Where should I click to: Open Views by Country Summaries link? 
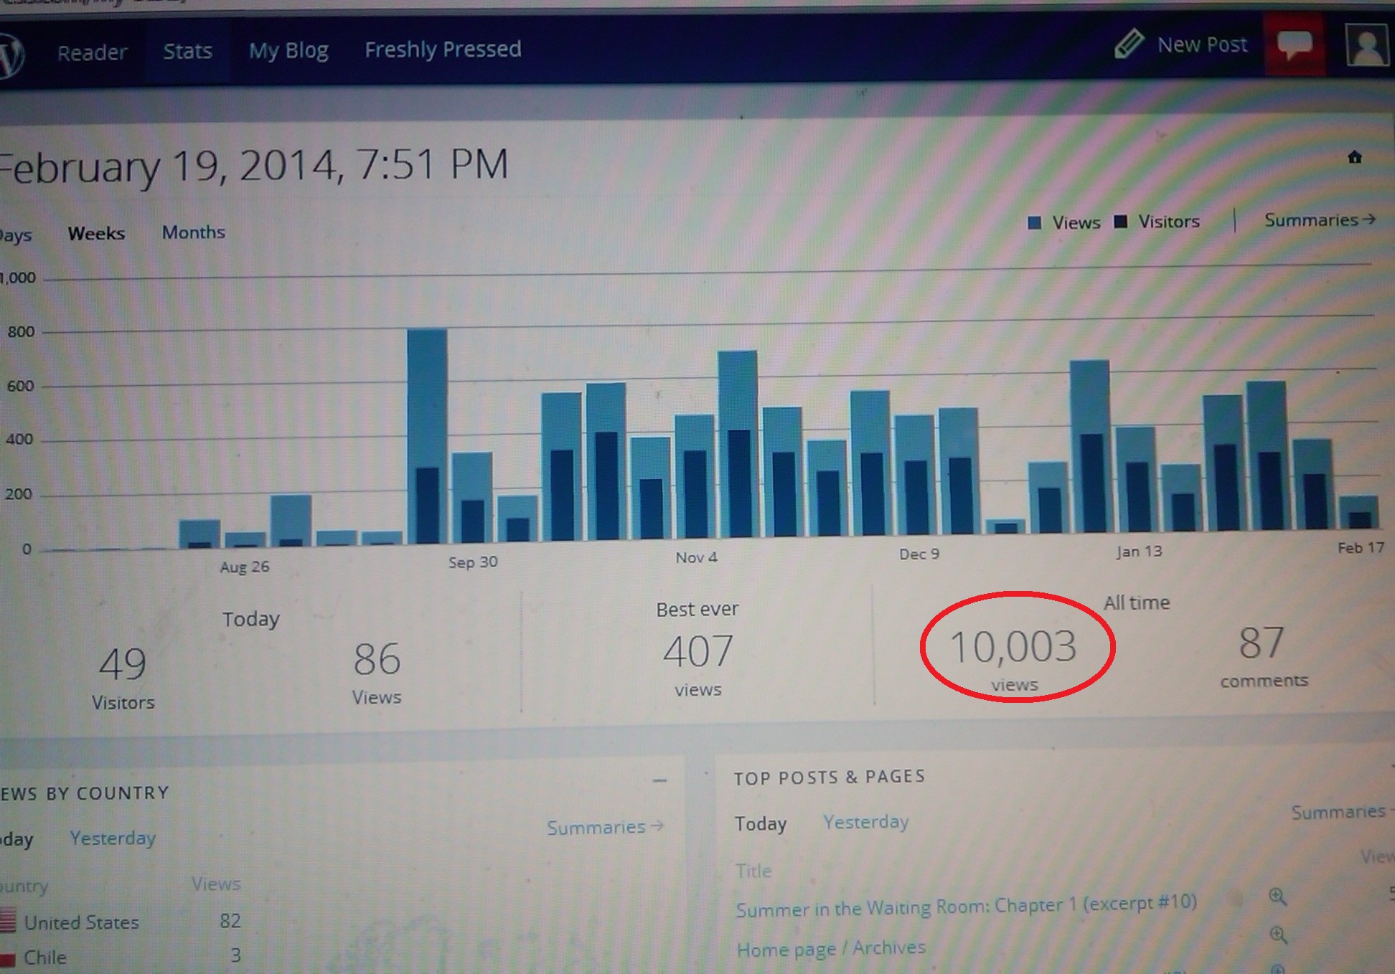[604, 828]
